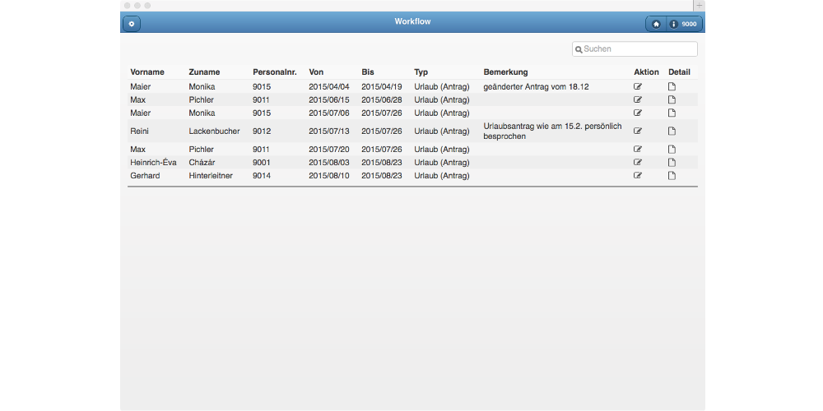The image size is (823, 411).
Task: Edit Monika's request starting 2015/07/06
Action: coord(638,113)
